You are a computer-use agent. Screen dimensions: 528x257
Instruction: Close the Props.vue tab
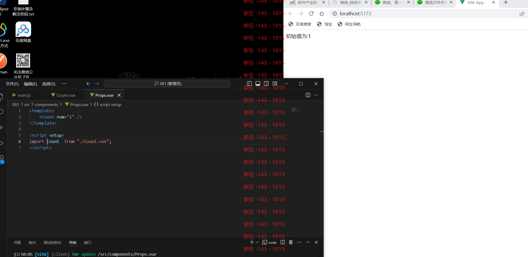pos(119,95)
